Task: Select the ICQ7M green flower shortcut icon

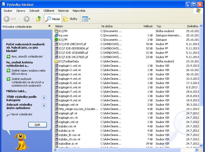Action: click(x=56, y=40)
